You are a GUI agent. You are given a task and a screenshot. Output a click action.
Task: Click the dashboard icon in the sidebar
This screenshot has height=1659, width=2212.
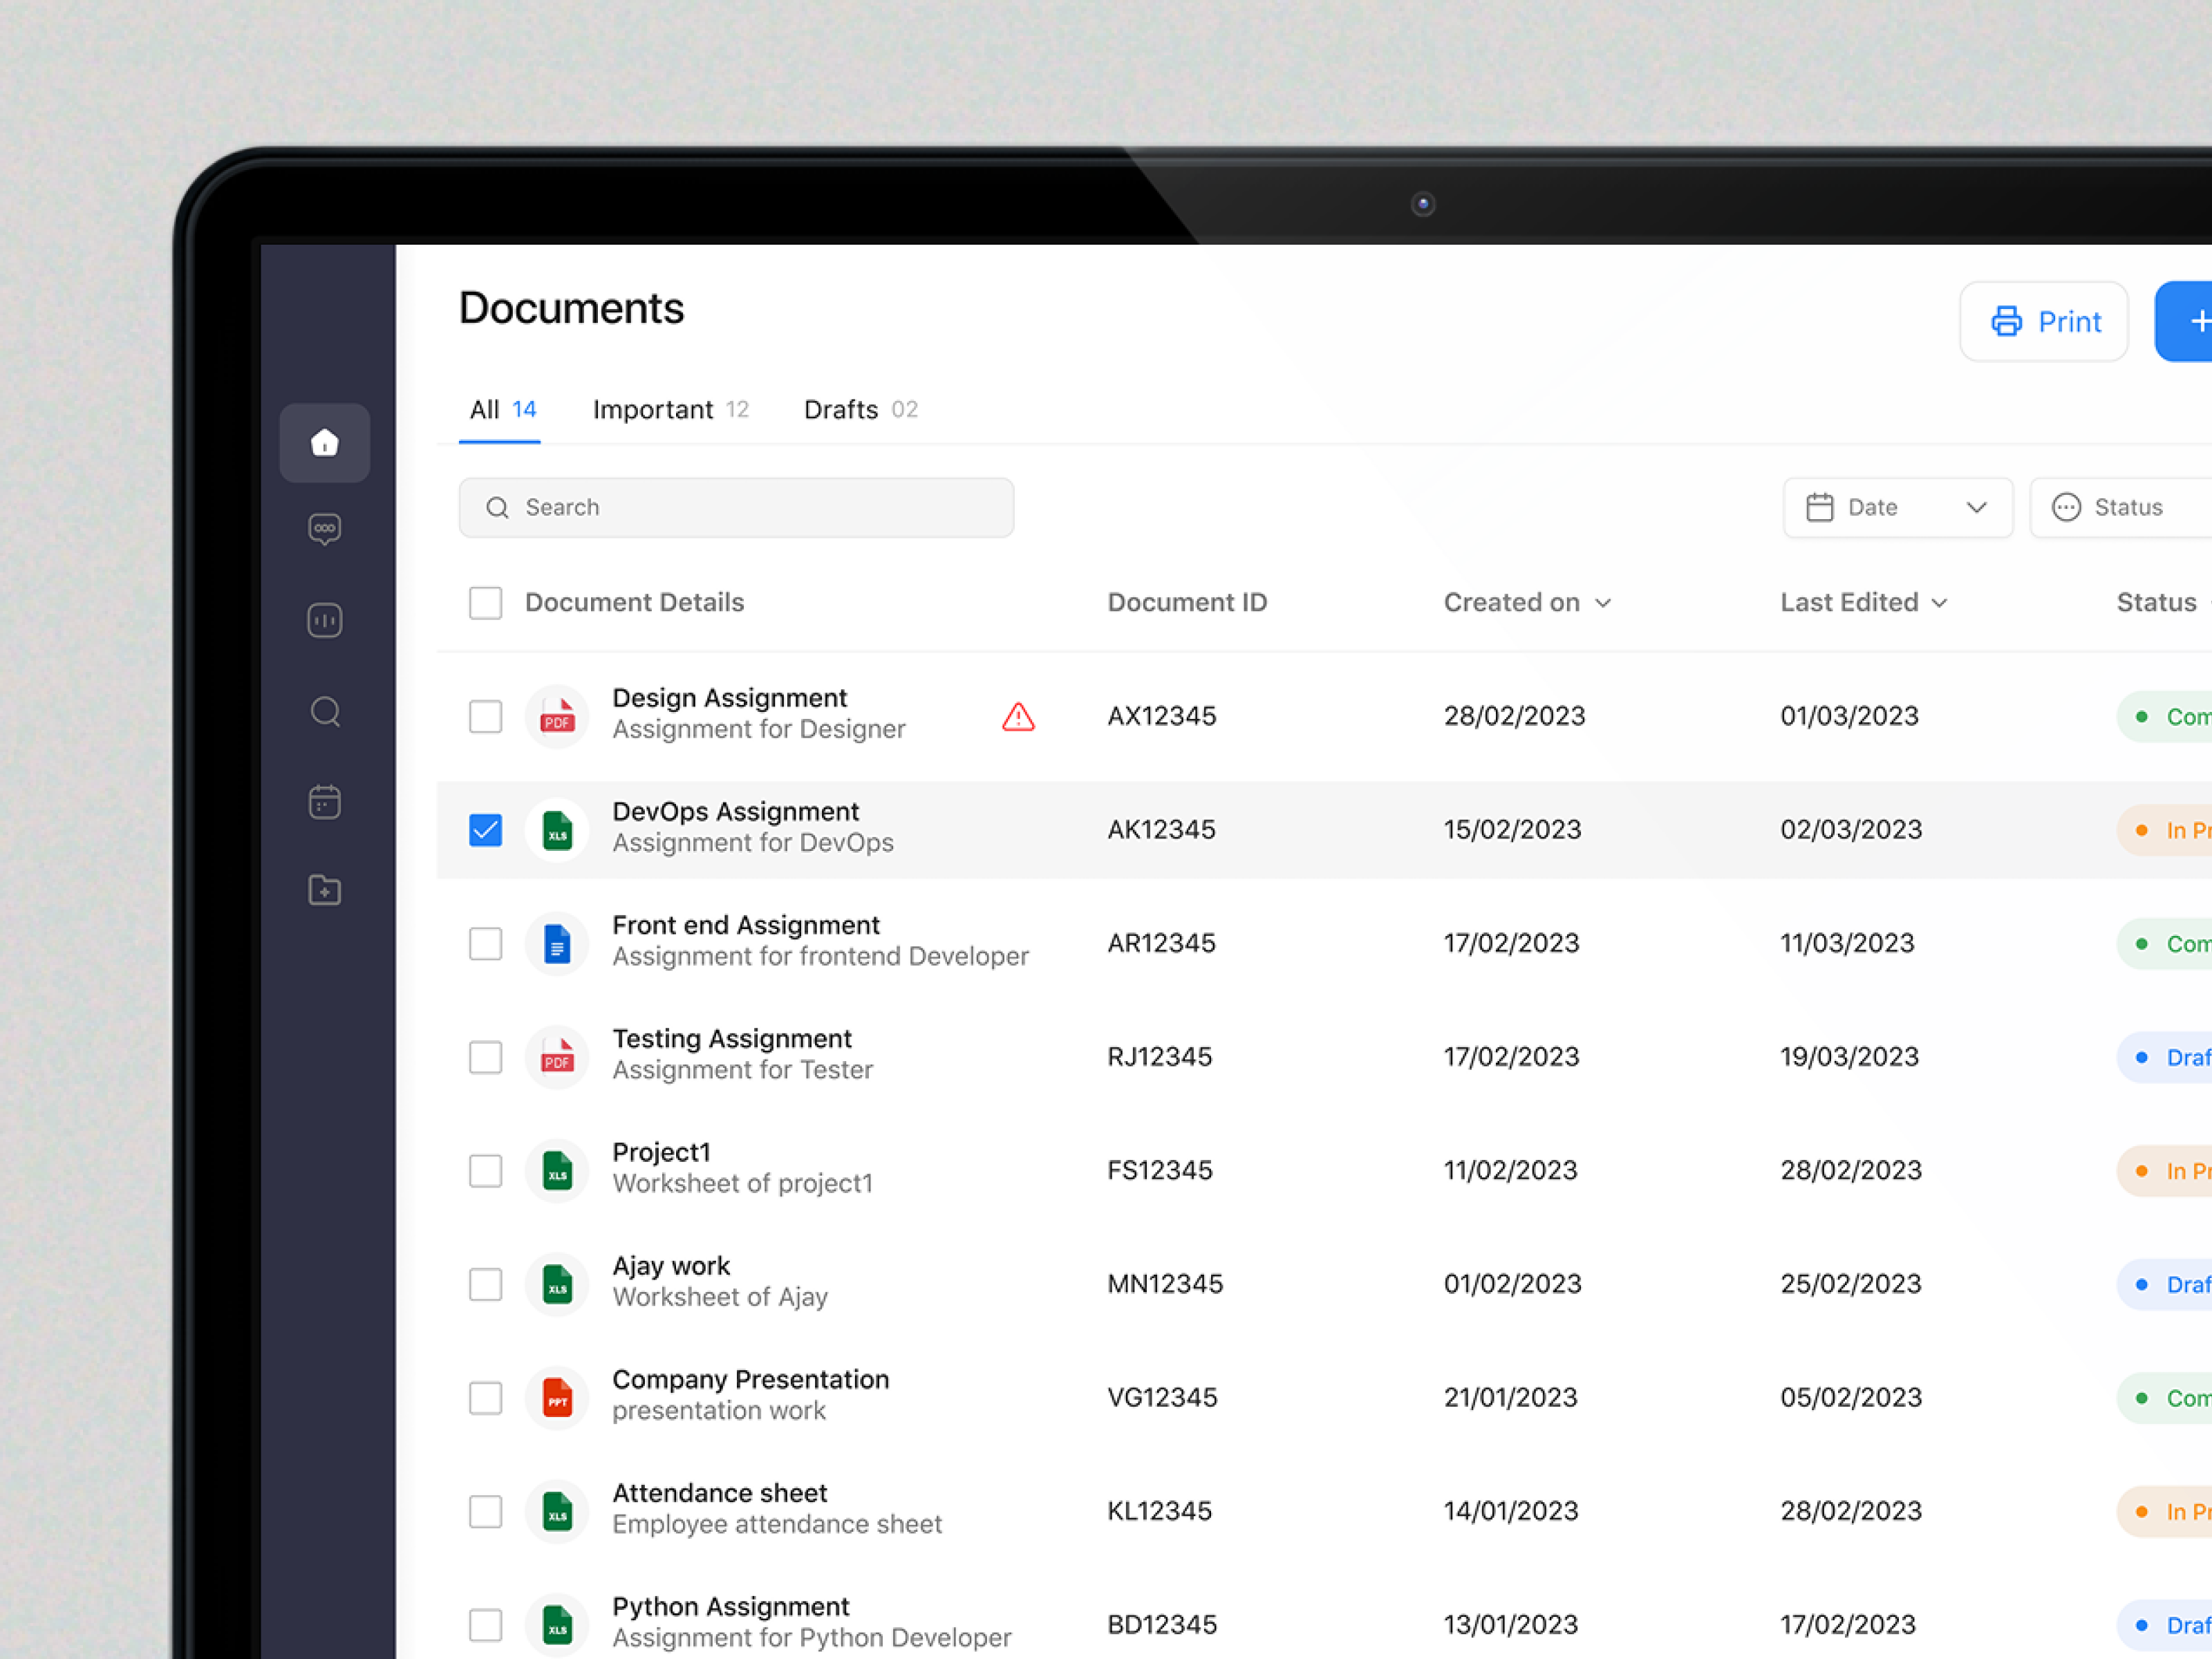(324, 620)
